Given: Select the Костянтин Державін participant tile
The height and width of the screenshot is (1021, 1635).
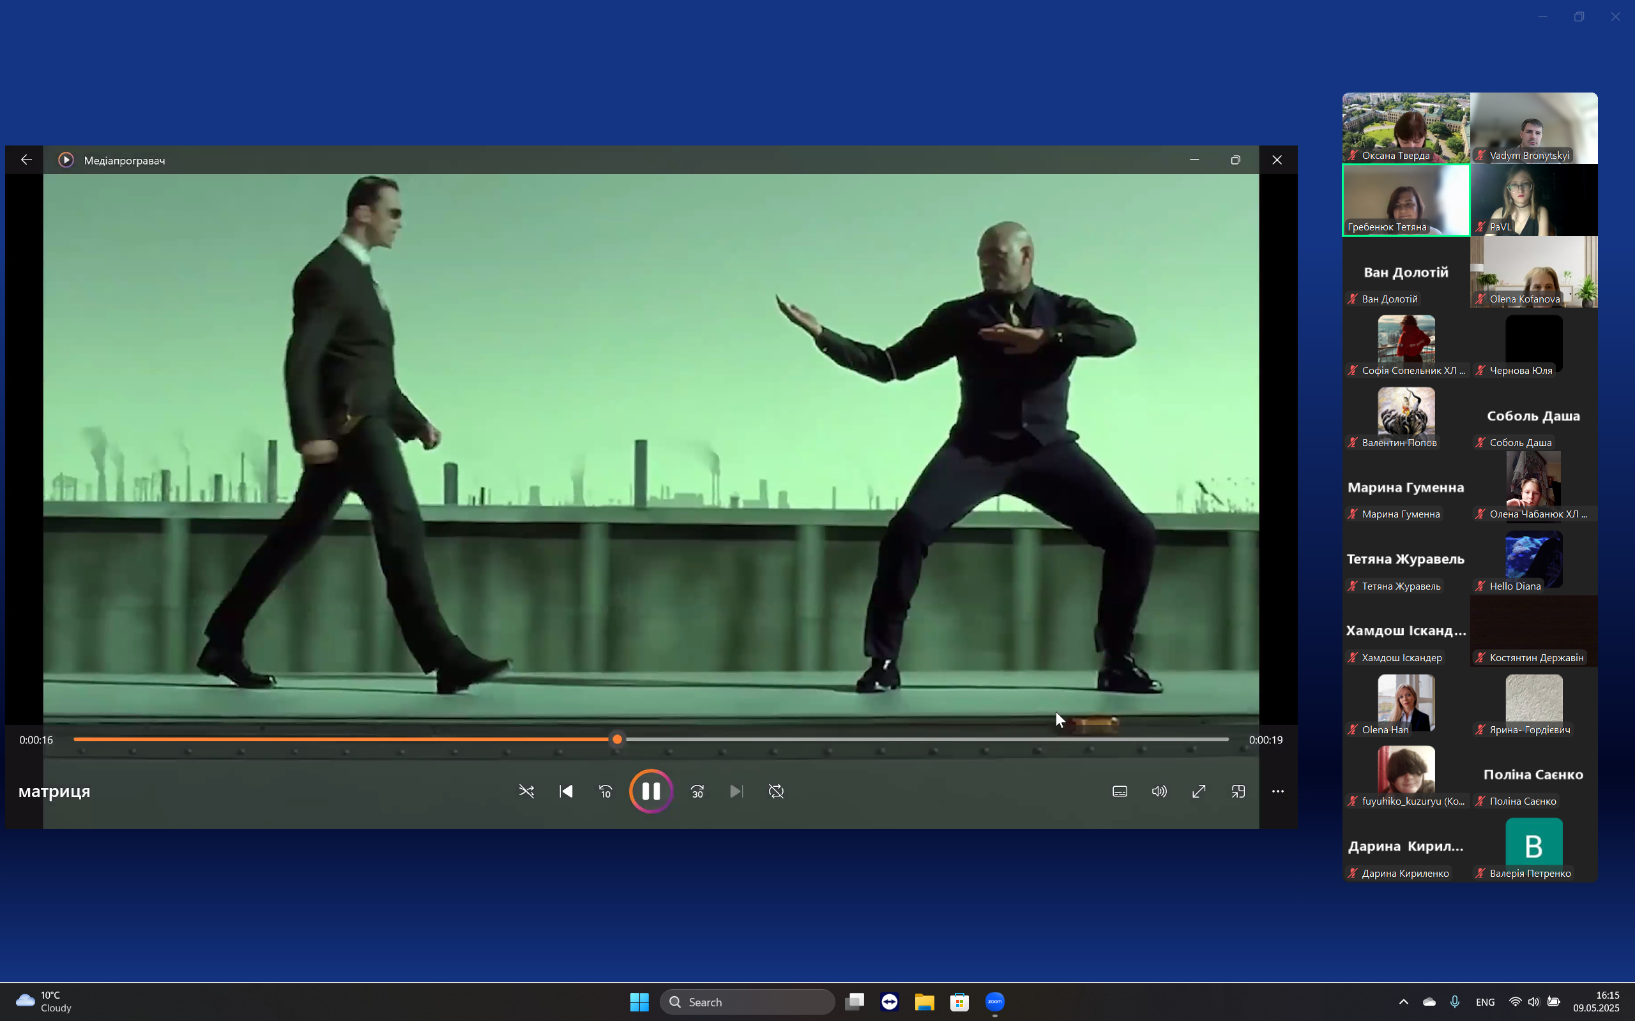Looking at the screenshot, I should point(1533,630).
